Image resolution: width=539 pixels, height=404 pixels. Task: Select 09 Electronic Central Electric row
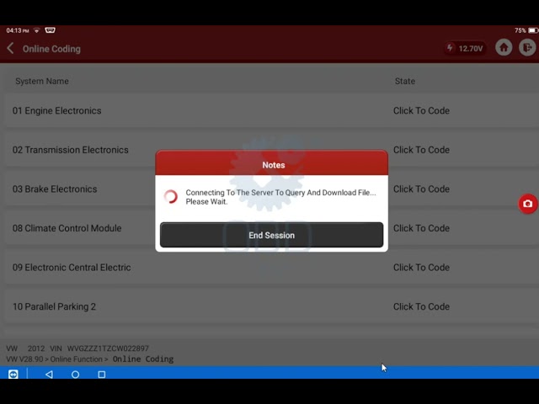pyautogui.click(x=271, y=268)
